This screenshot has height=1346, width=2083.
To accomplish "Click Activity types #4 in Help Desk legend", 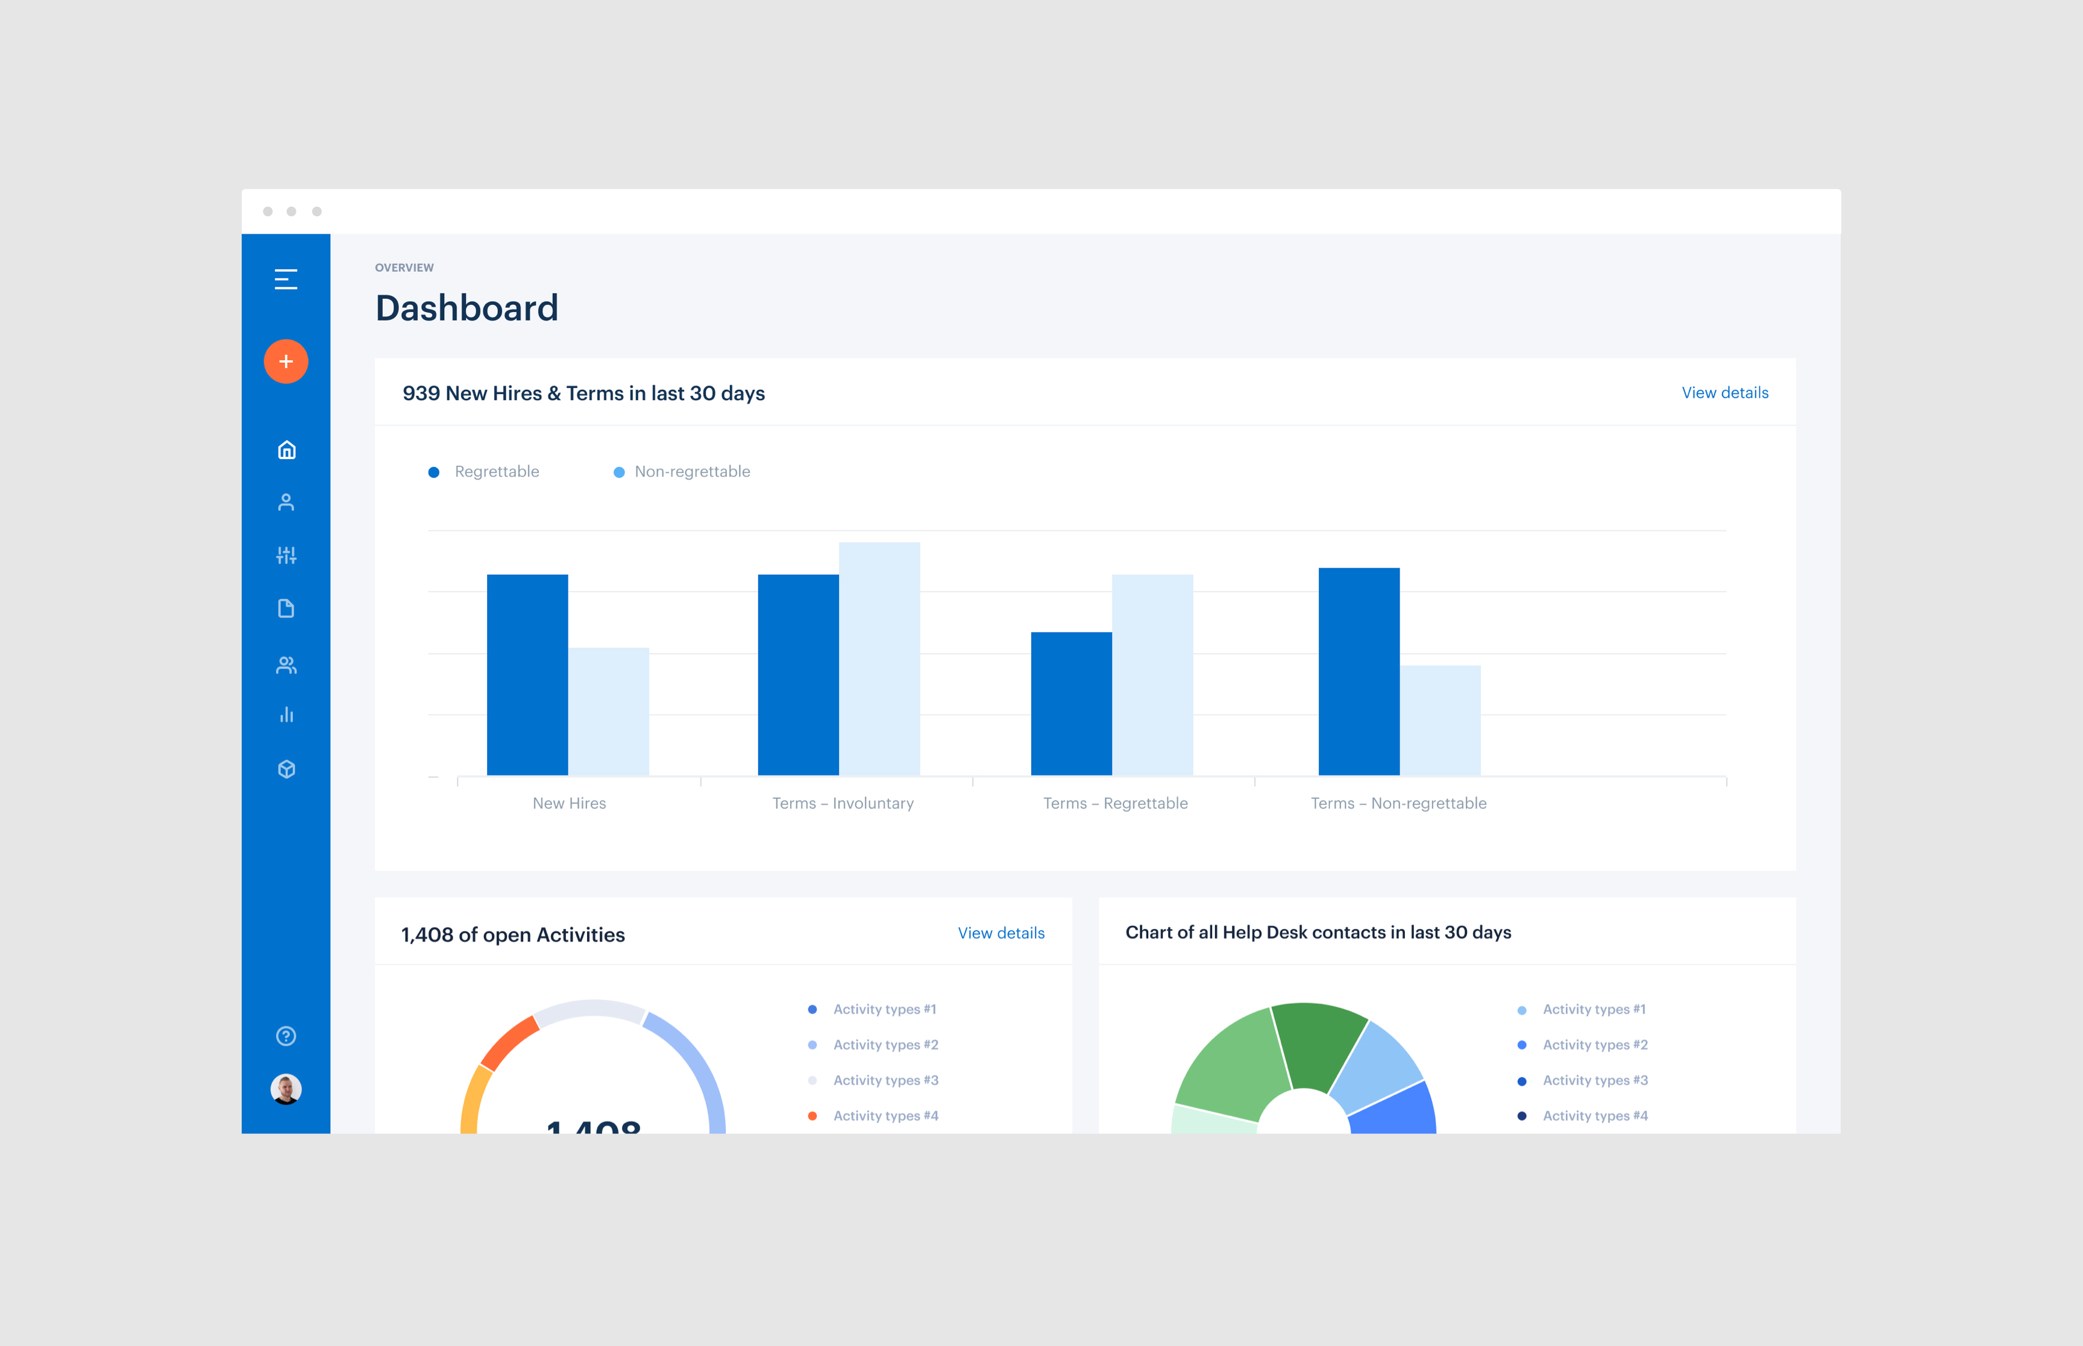I will [1583, 1116].
